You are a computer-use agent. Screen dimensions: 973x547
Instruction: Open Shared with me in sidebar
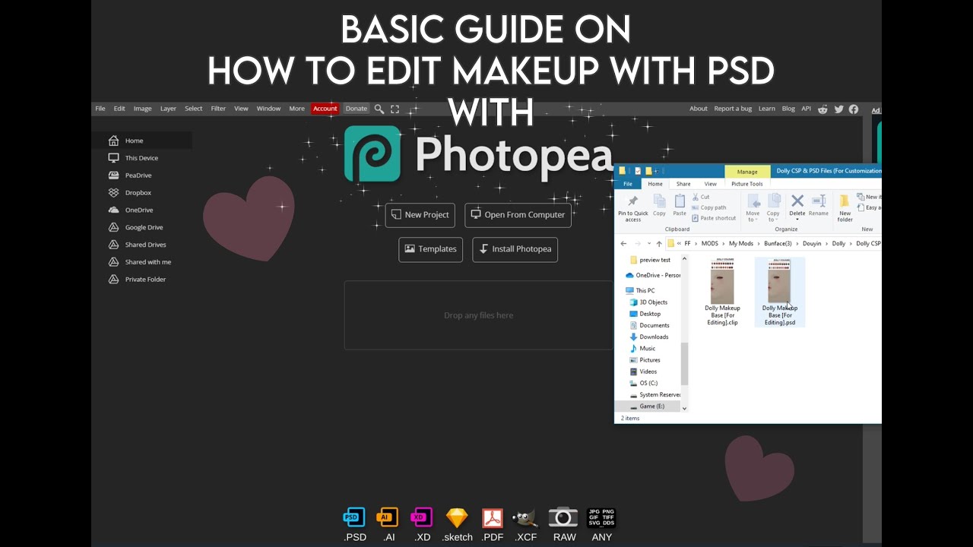click(x=140, y=262)
